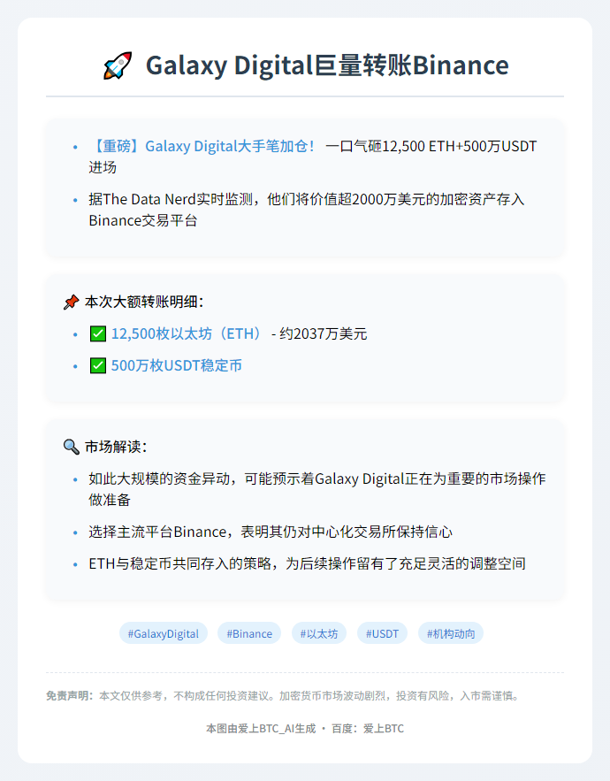Screen dimensions: 610x781
Task: Click the highlighted text 【重磅】Galaxy Digital大手笔加仓!
Action: pyautogui.click(x=202, y=147)
